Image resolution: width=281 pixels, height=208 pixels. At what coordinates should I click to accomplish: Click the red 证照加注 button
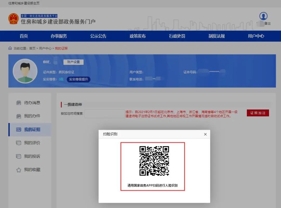tap(258, 113)
